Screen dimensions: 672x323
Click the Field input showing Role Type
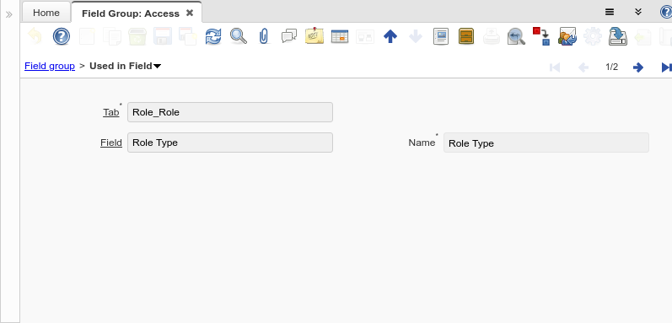pos(230,143)
